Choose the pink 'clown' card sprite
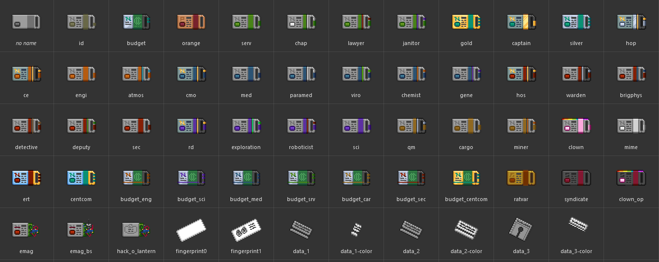This screenshot has width=659, height=262. (x=576, y=126)
